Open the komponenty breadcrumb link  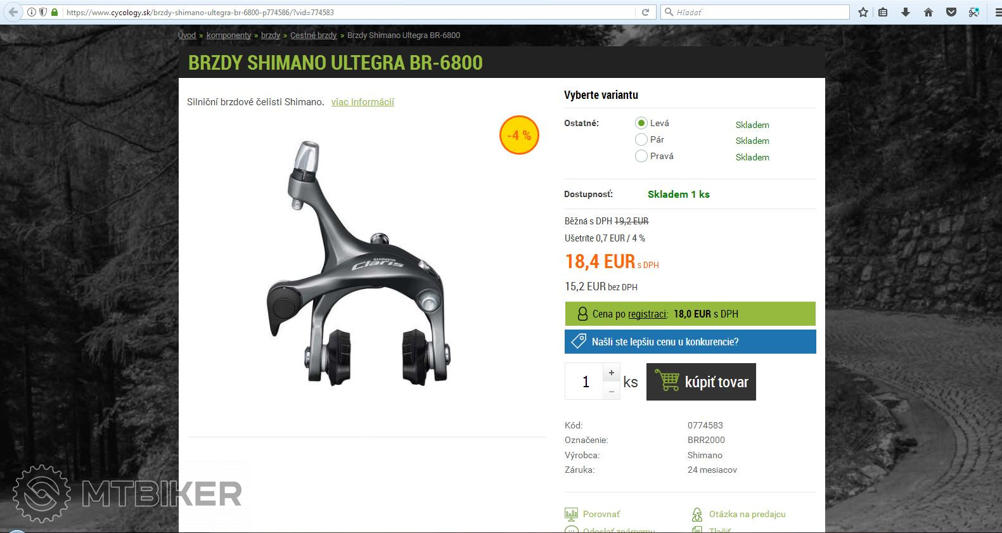click(x=229, y=35)
